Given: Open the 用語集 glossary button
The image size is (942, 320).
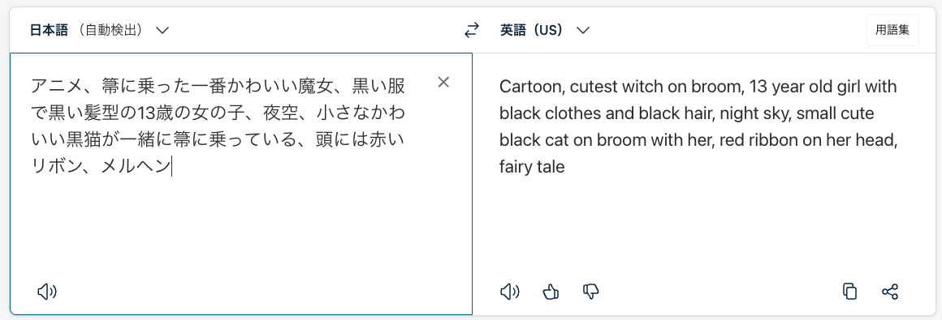Looking at the screenshot, I should coord(892,30).
